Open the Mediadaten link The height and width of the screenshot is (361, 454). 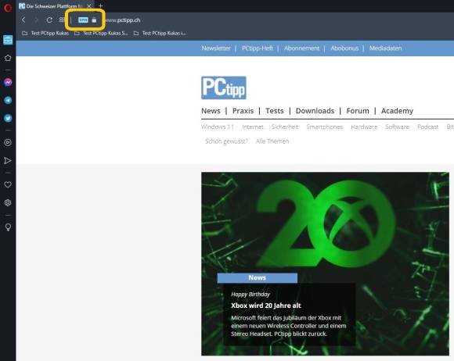385,48
